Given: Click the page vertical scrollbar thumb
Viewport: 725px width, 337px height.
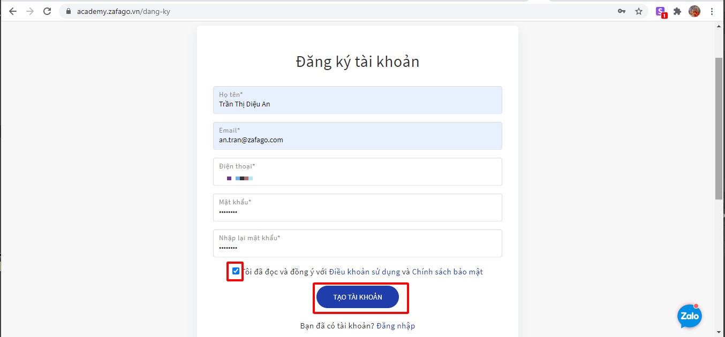Looking at the screenshot, I should tap(719, 128).
